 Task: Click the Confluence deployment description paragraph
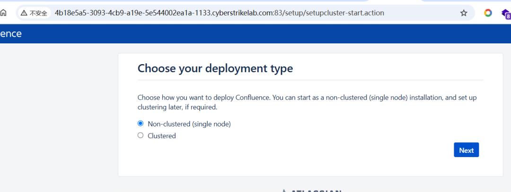[308, 102]
